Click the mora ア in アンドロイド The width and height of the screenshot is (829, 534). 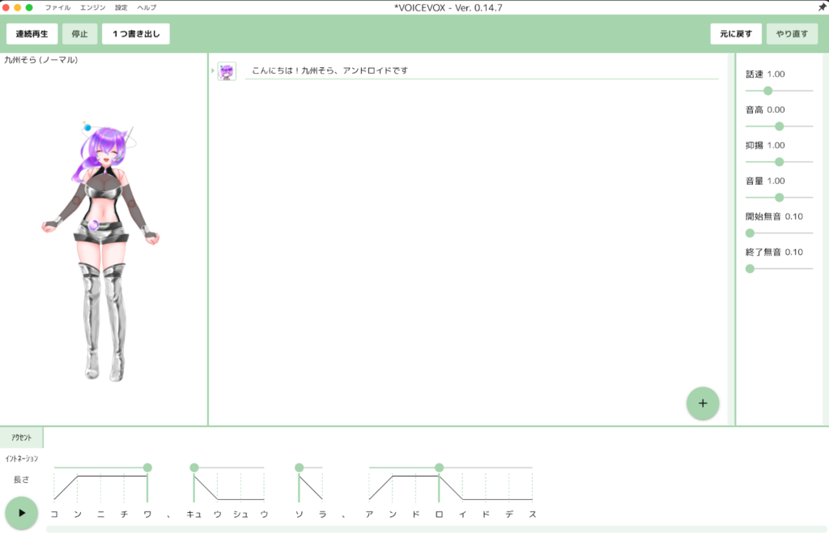coord(369,514)
